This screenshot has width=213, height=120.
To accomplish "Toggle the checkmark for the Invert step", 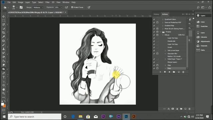I will coord(154,47).
